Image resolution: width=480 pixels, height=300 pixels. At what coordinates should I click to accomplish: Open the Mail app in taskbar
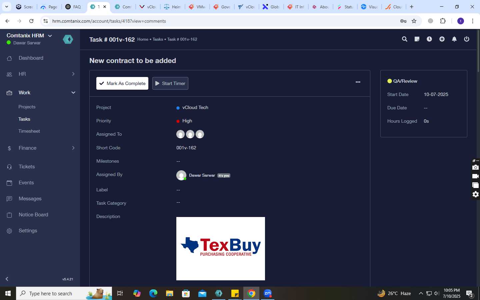pos(202,293)
